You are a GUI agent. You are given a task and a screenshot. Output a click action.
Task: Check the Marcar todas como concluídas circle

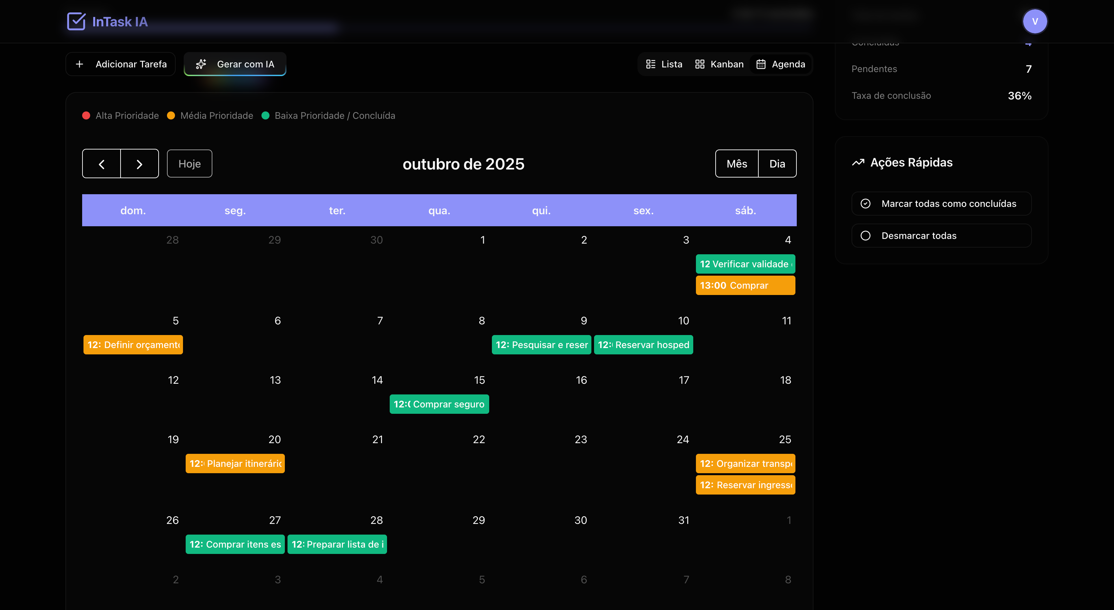(865, 204)
